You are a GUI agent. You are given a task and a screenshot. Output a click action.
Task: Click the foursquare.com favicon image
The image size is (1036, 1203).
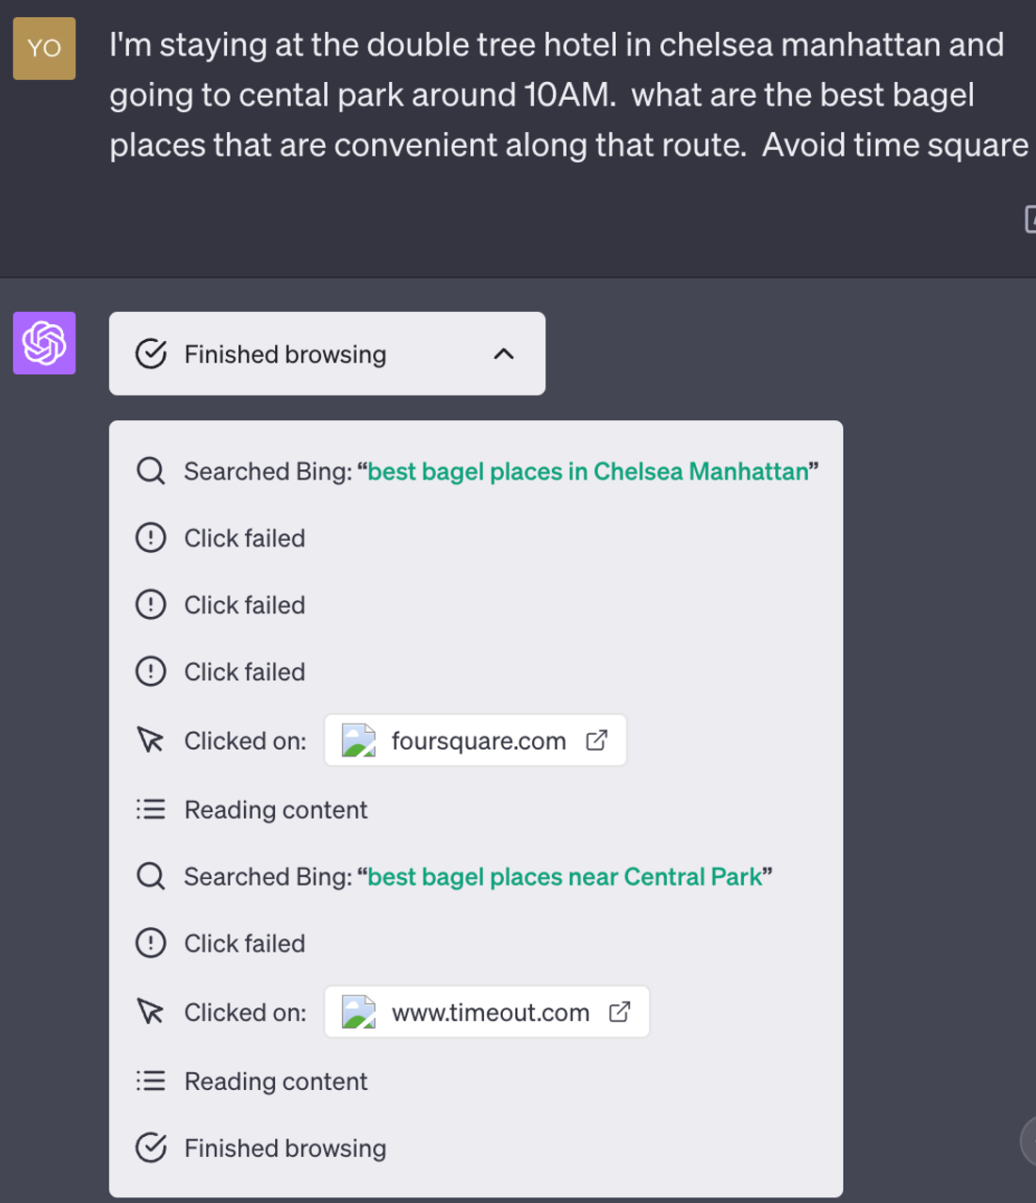pyautogui.click(x=359, y=740)
